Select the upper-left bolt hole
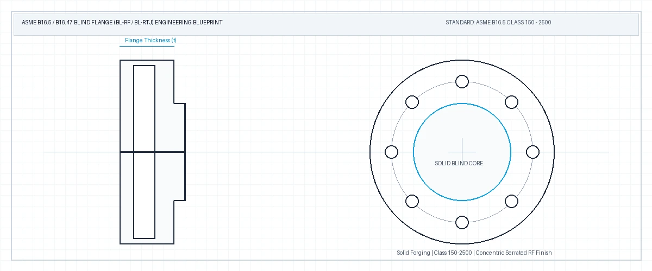 point(412,102)
